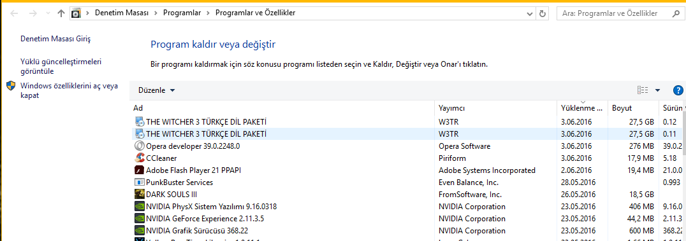
Task: Go up one level with up arrow
Action: [61, 13]
